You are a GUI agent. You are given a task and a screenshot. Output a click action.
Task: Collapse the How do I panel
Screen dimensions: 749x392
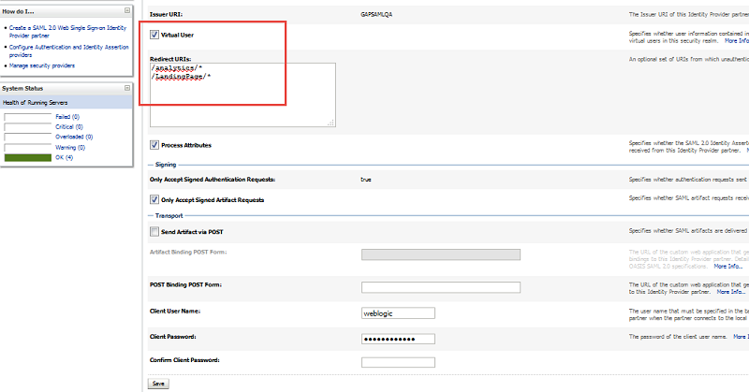click(x=127, y=10)
